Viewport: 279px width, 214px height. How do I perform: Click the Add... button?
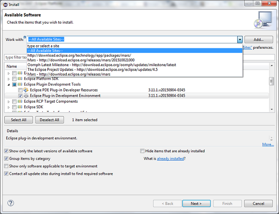pyautogui.click(x=259, y=40)
